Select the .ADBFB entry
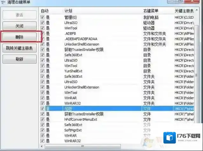This screenshot has height=151, width=203. (x=70, y=34)
